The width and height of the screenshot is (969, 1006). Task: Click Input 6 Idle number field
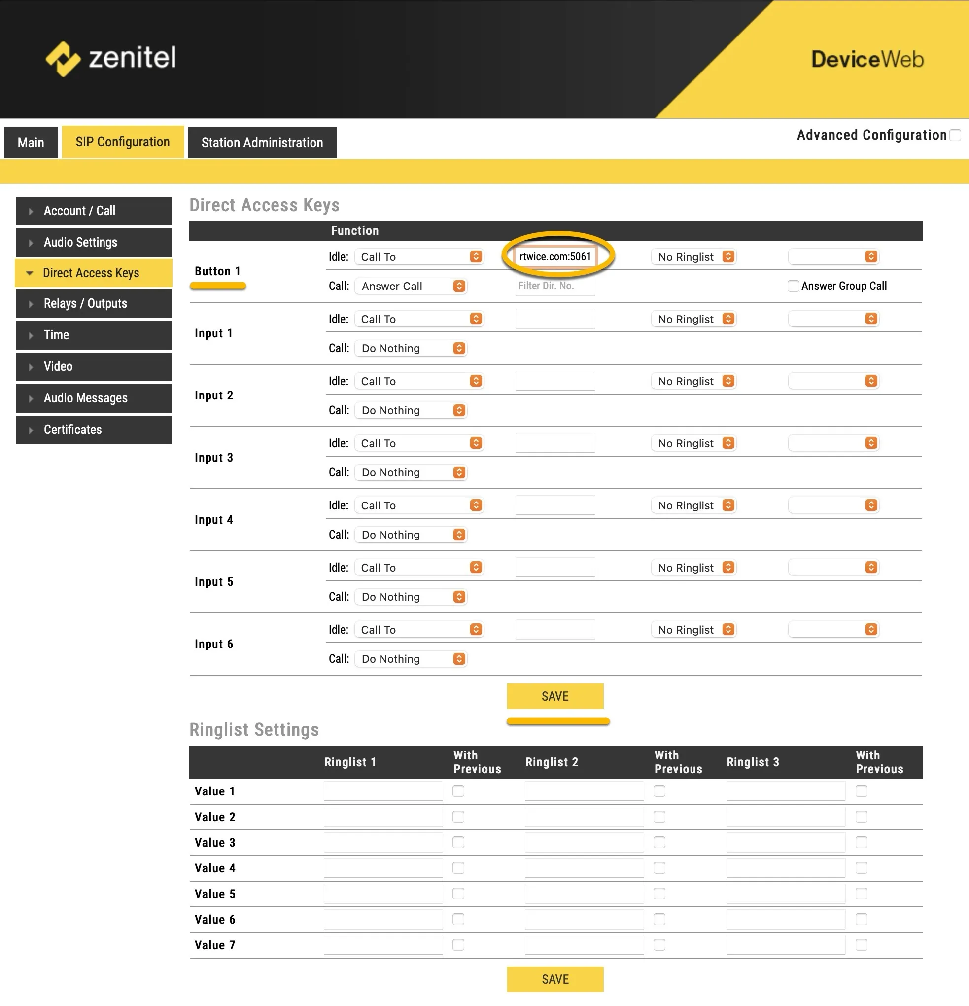[555, 629]
